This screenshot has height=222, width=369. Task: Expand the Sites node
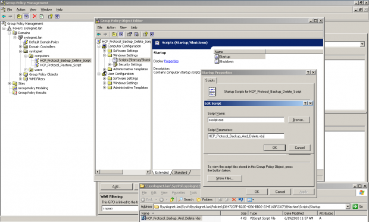click(x=10, y=83)
